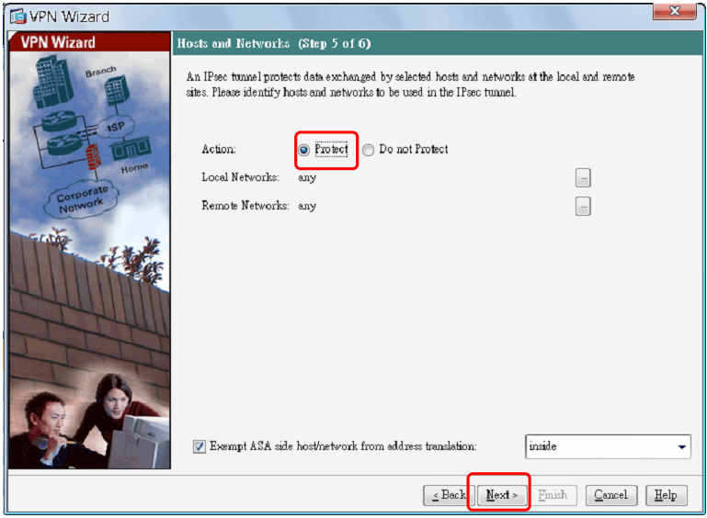Open the Remote Networks browse button
Viewport: 707px width, 518px height.
(x=583, y=207)
